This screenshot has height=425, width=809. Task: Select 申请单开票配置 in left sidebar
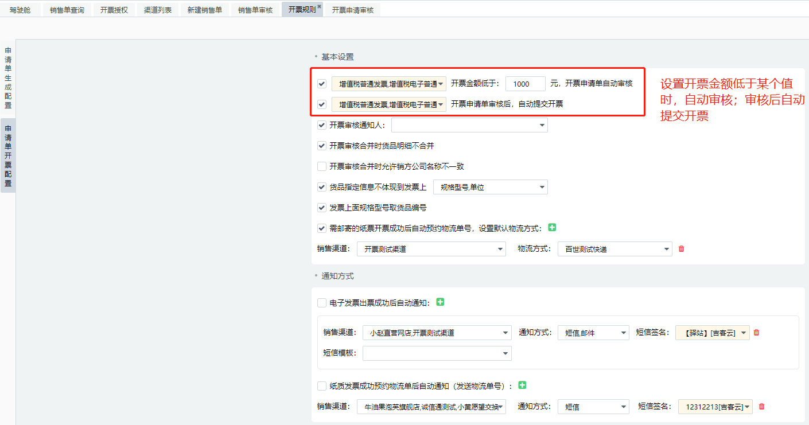pos(8,156)
